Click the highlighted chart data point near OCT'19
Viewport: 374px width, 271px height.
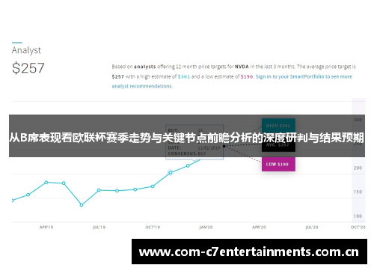click(171, 172)
